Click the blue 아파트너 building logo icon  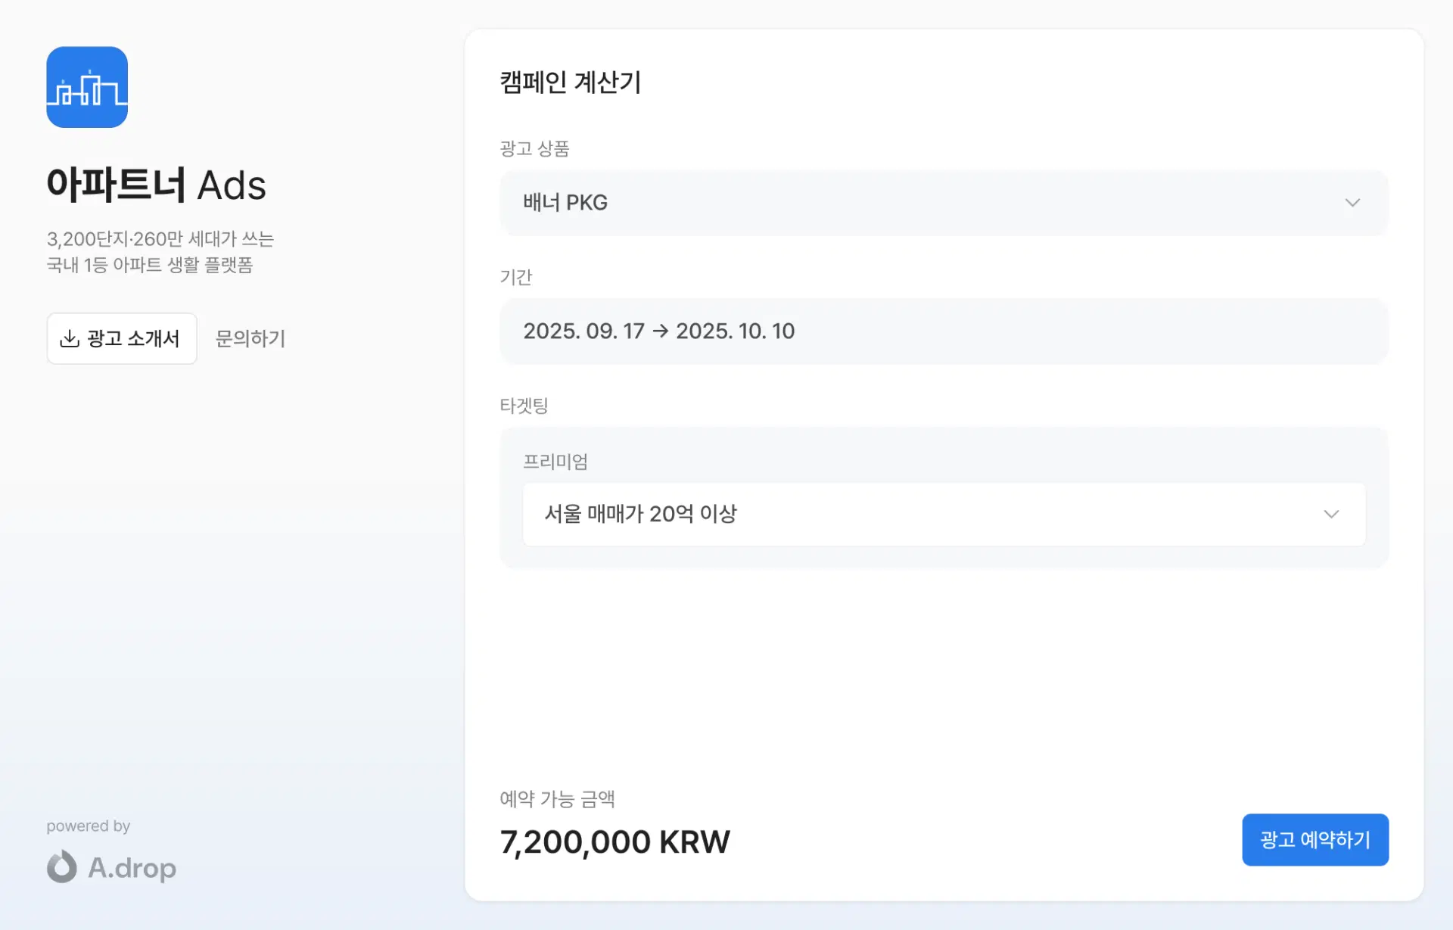coord(87,87)
